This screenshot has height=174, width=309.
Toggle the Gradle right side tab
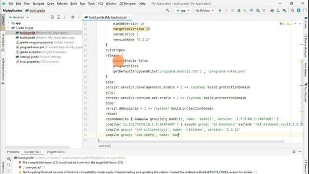[306, 23]
